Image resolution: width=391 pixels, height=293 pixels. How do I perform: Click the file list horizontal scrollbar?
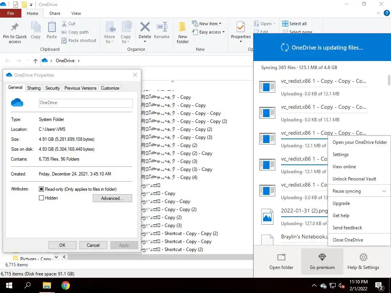(x=160, y=257)
